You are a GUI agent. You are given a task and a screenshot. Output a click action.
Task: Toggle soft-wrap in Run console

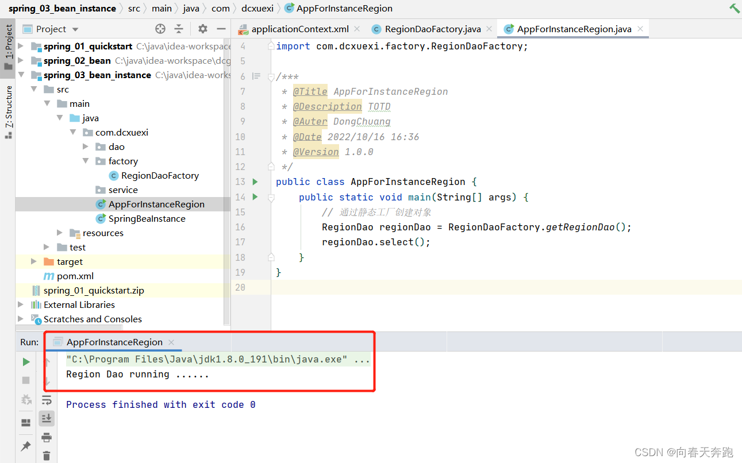pos(47,400)
